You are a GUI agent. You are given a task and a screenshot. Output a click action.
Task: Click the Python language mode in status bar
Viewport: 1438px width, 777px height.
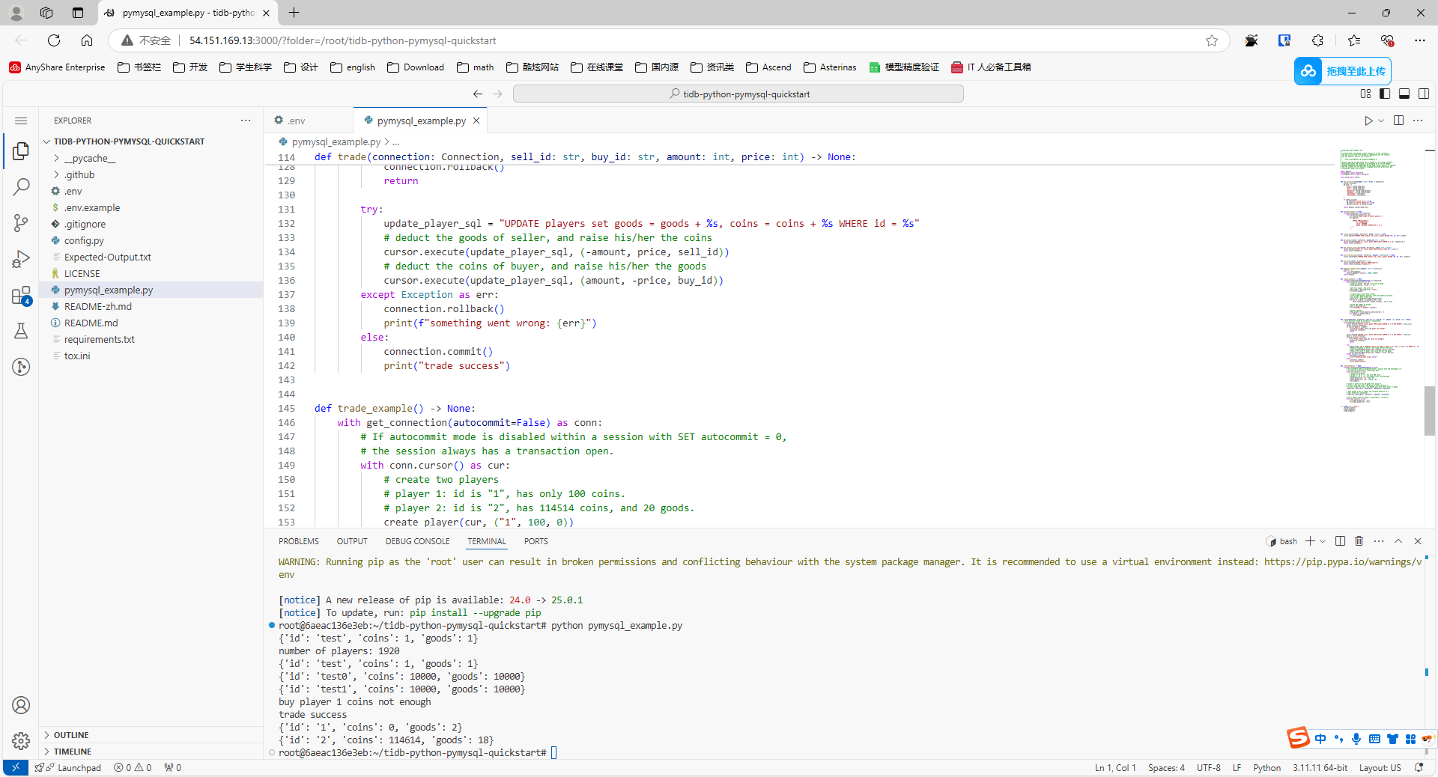1266,768
